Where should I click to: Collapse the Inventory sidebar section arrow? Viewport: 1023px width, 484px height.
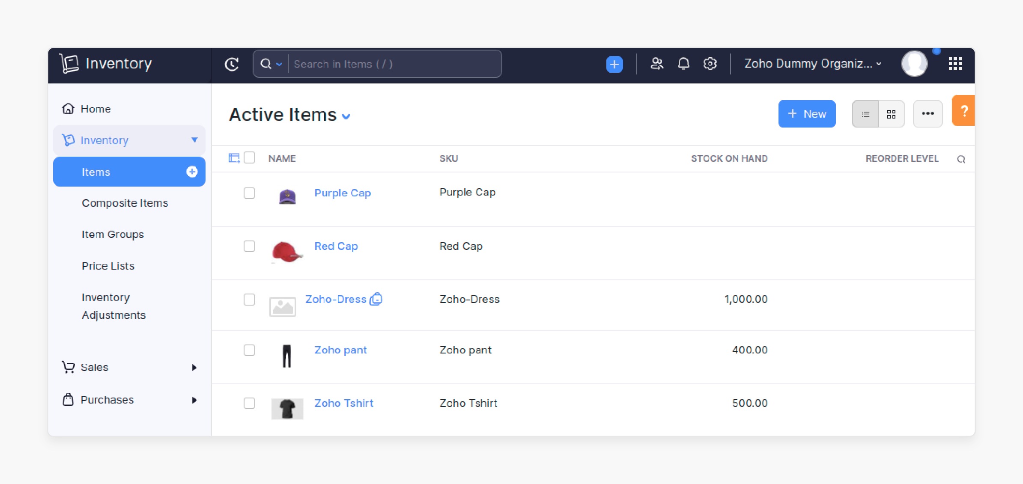click(194, 140)
